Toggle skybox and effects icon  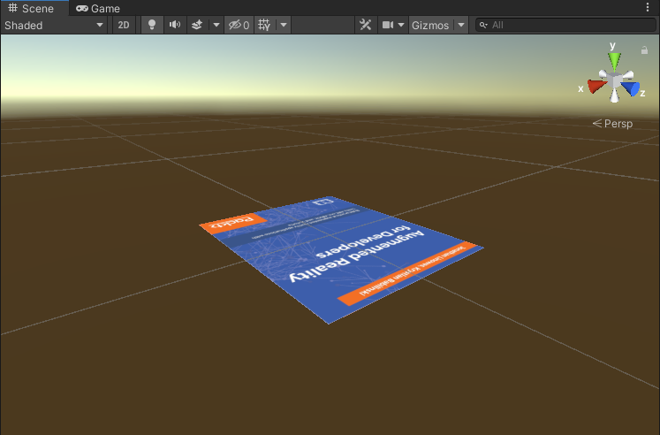(x=197, y=26)
